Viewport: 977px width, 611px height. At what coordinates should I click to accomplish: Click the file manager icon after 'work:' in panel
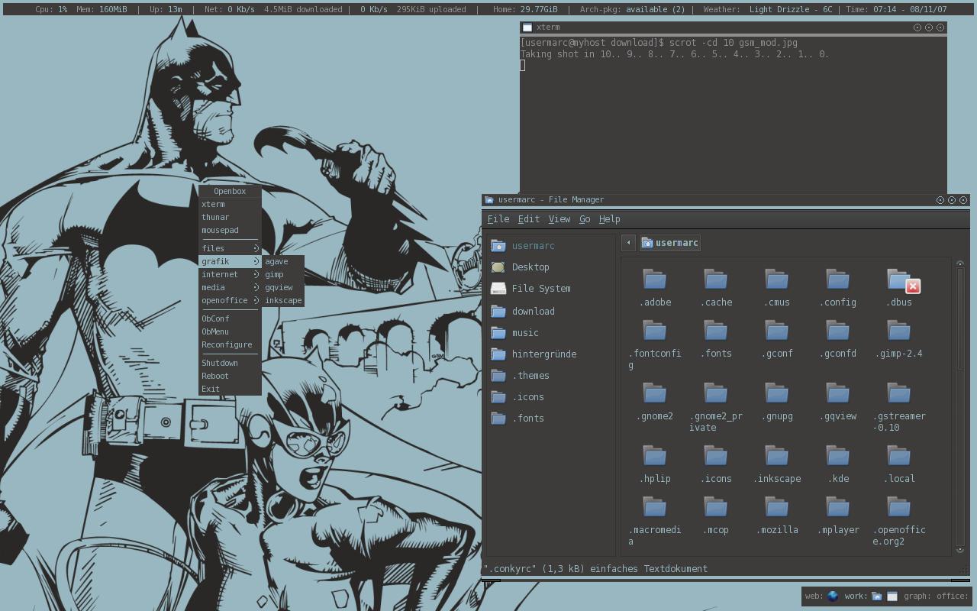(x=877, y=596)
